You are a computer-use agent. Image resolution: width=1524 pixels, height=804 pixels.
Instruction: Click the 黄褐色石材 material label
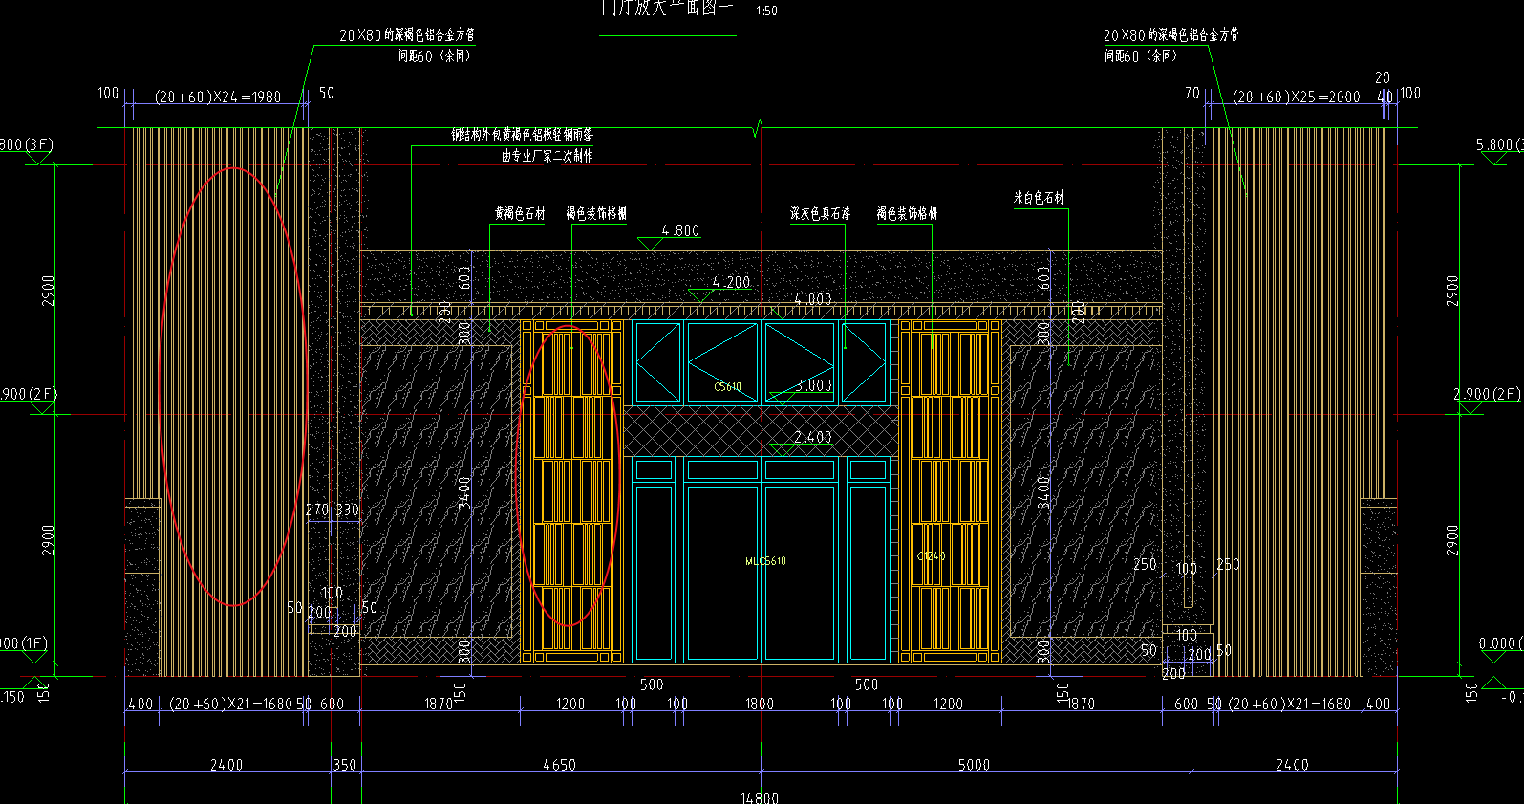[x=520, y=214]
